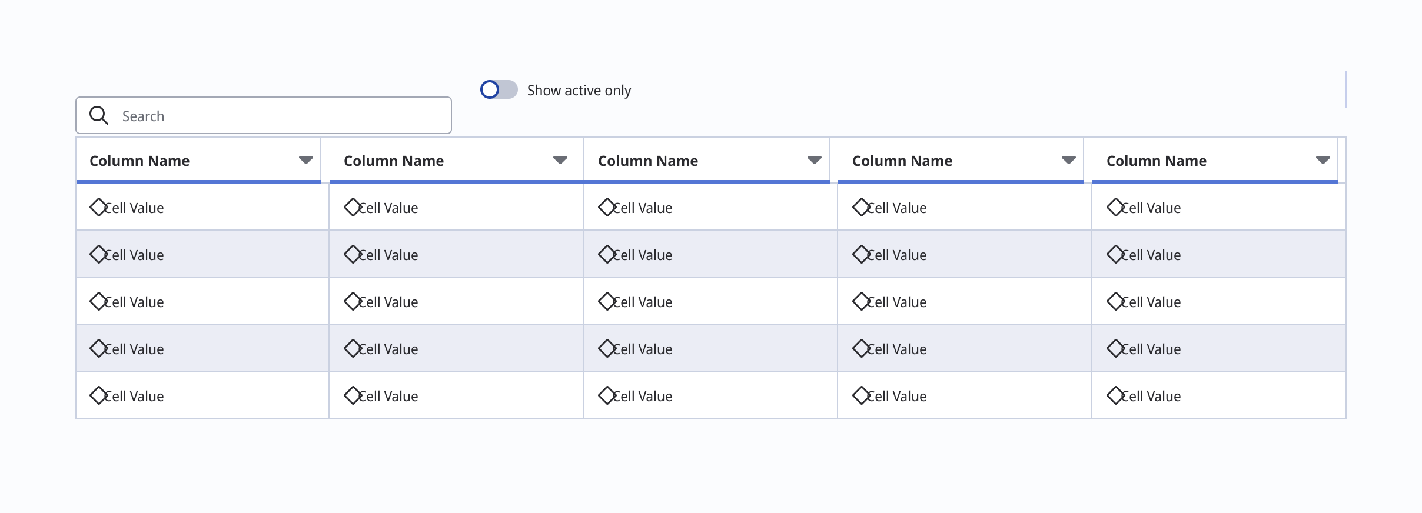Click the diamond icon in row 2, column 1
This screenshot has width=1422, height=513.
click(99, 254)
